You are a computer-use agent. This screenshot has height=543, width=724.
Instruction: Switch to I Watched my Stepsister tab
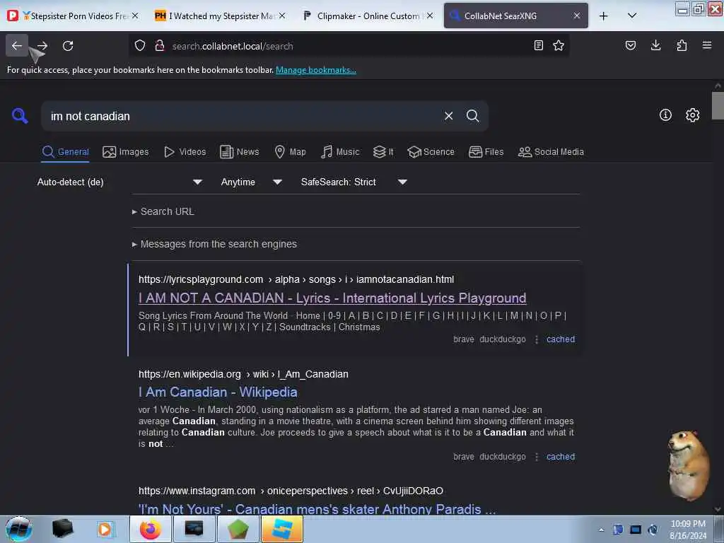(x=220, y=16)
